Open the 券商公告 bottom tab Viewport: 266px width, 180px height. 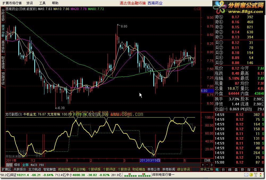point(154,169)
